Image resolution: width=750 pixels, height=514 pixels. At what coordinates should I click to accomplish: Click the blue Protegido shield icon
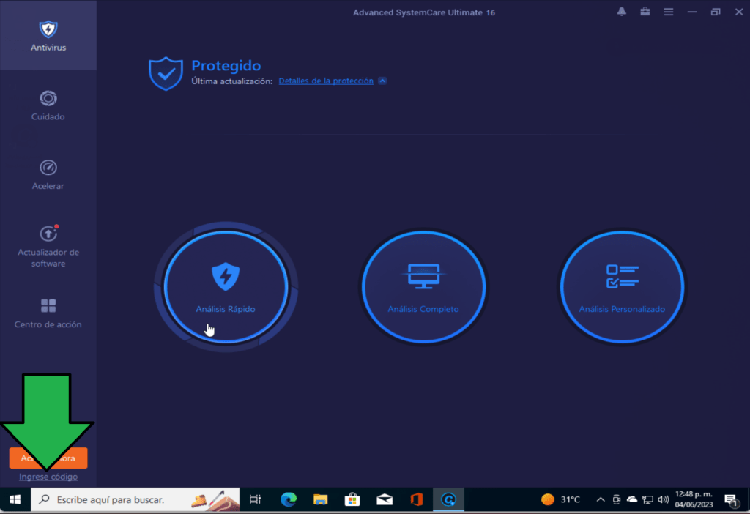[x=166, y=74]
